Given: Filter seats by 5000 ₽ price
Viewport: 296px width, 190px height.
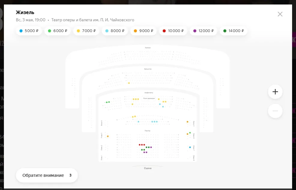Looking at the screenshot, I should pos(29,31).
